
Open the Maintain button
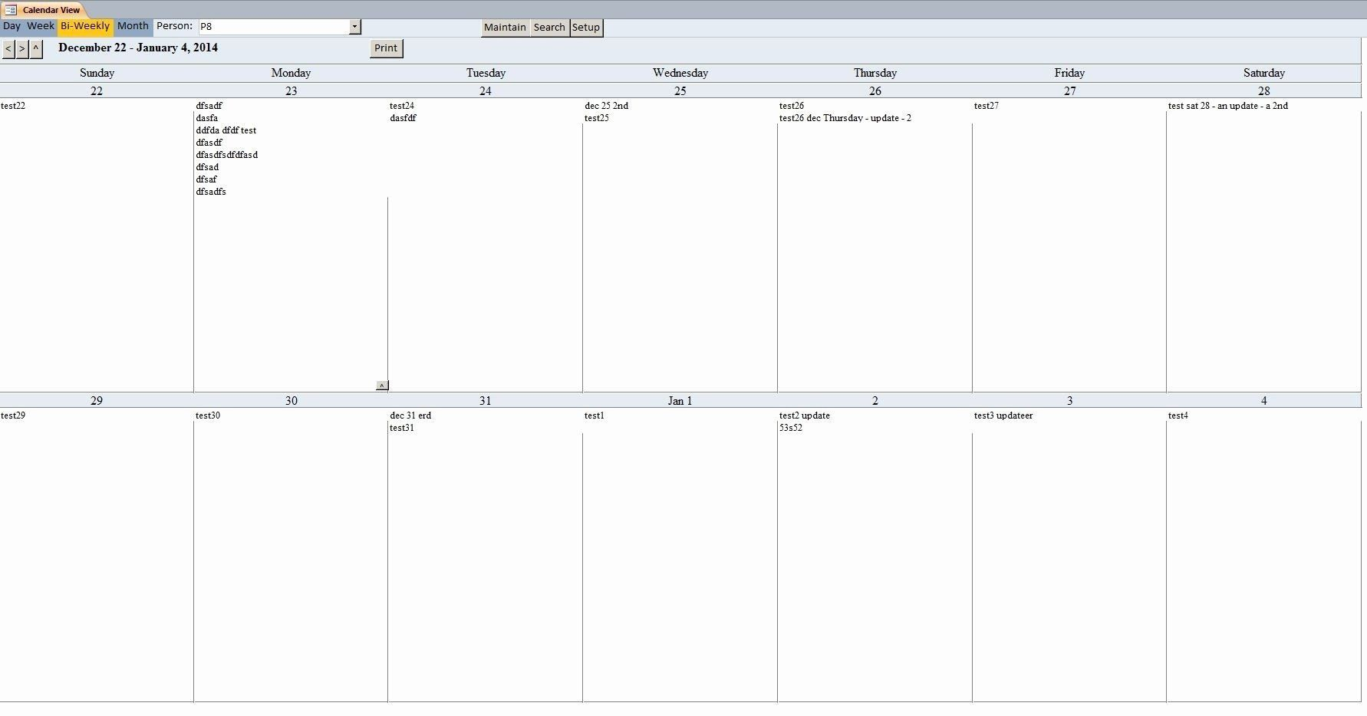coord(505,28)
